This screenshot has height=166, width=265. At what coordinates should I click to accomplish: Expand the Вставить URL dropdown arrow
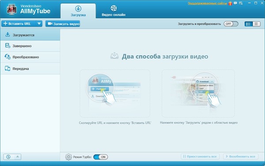(x=39, y=24)
